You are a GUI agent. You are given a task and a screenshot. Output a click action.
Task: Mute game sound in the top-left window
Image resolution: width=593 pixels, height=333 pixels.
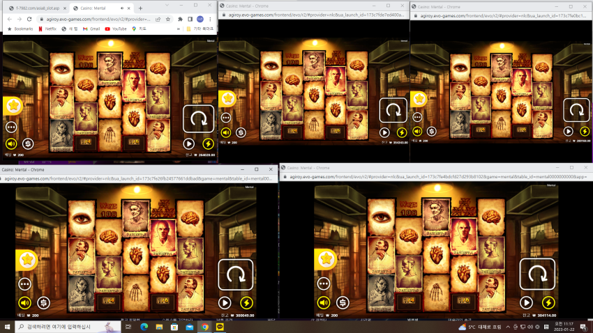click(x=11, y=144)
